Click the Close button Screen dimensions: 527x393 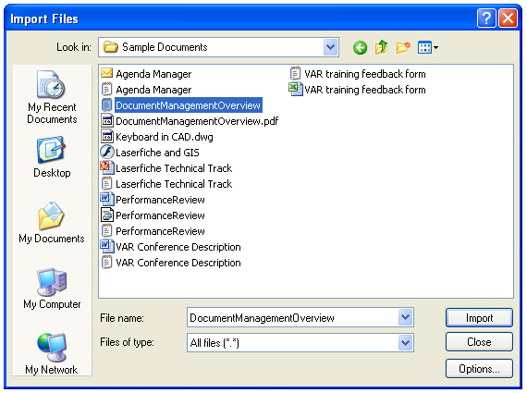479,342
